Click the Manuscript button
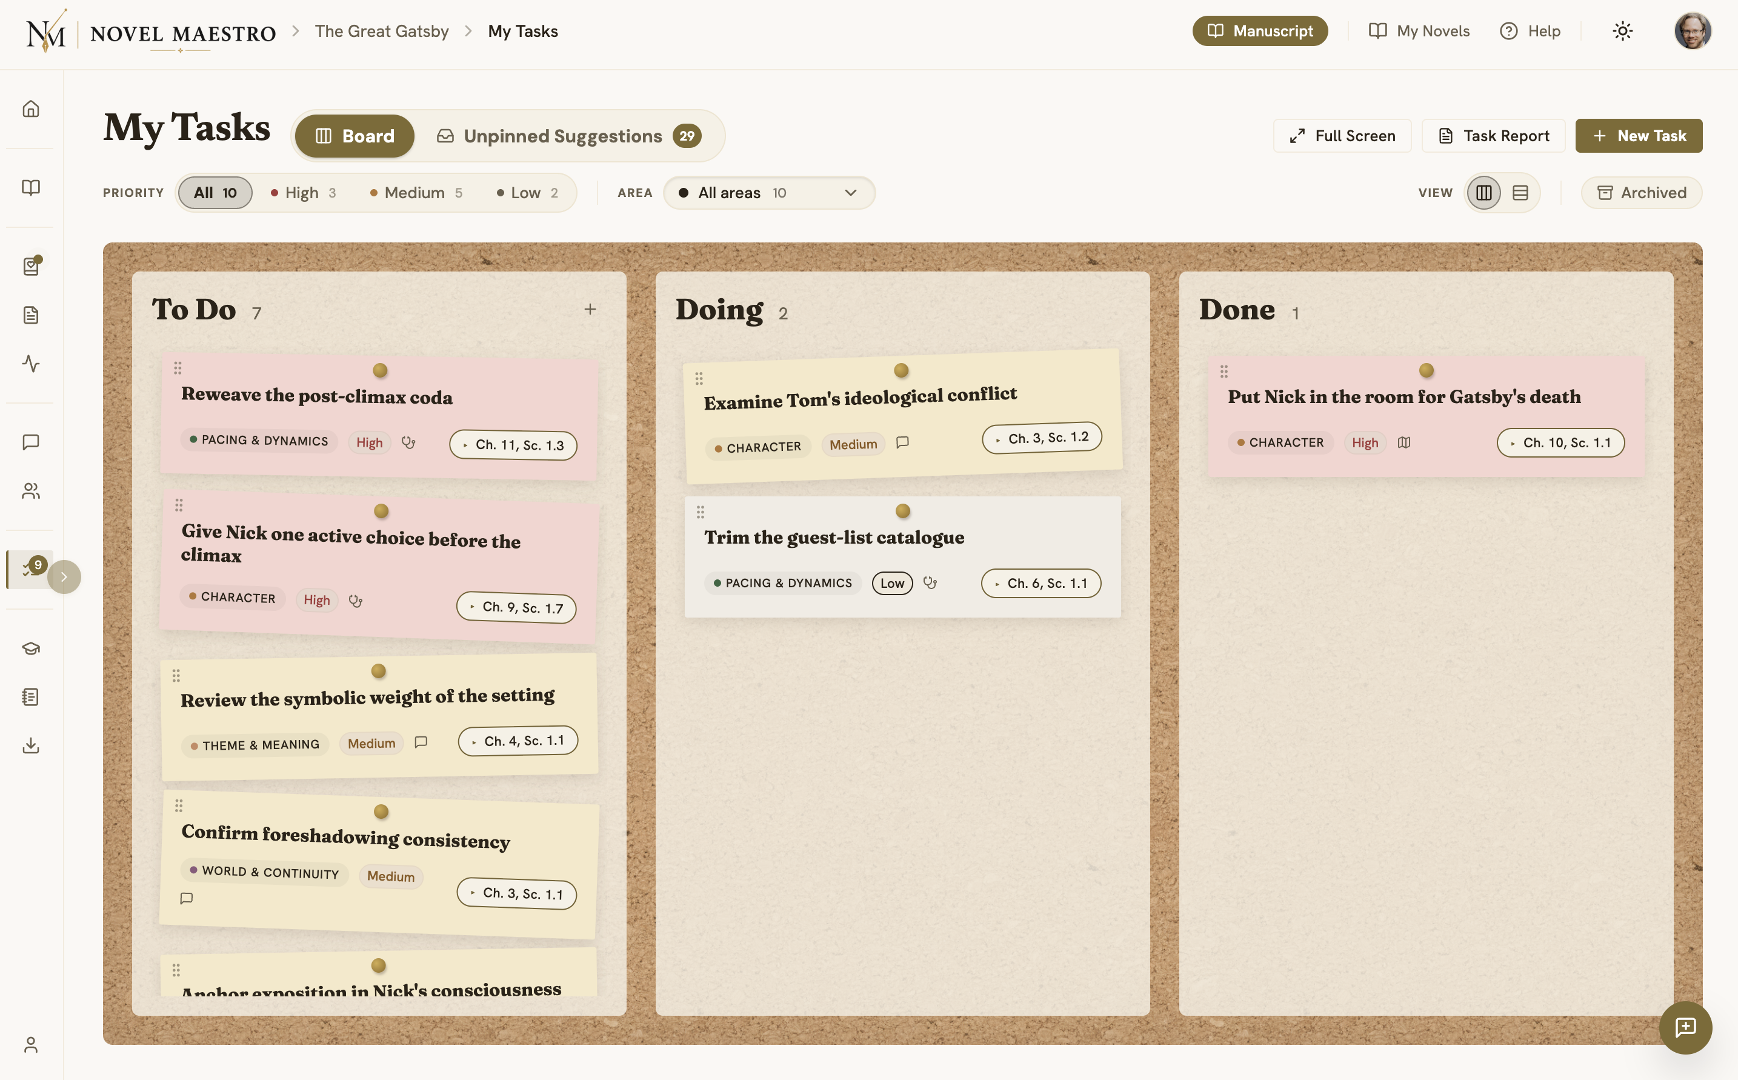This screenshot has width=1738, height=1080. 1260,31
